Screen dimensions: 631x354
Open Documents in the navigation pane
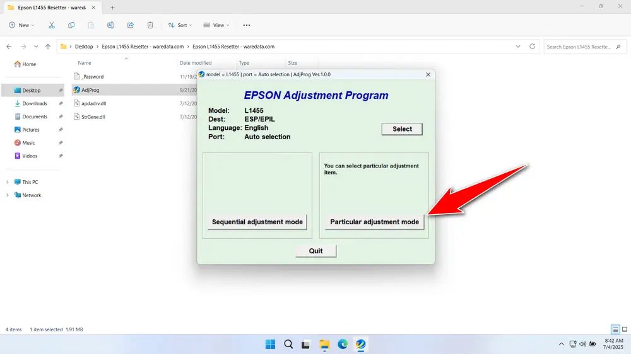coord(34,117)
